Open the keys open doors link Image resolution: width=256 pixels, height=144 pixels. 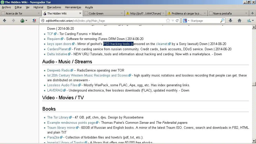coord(59,44)
